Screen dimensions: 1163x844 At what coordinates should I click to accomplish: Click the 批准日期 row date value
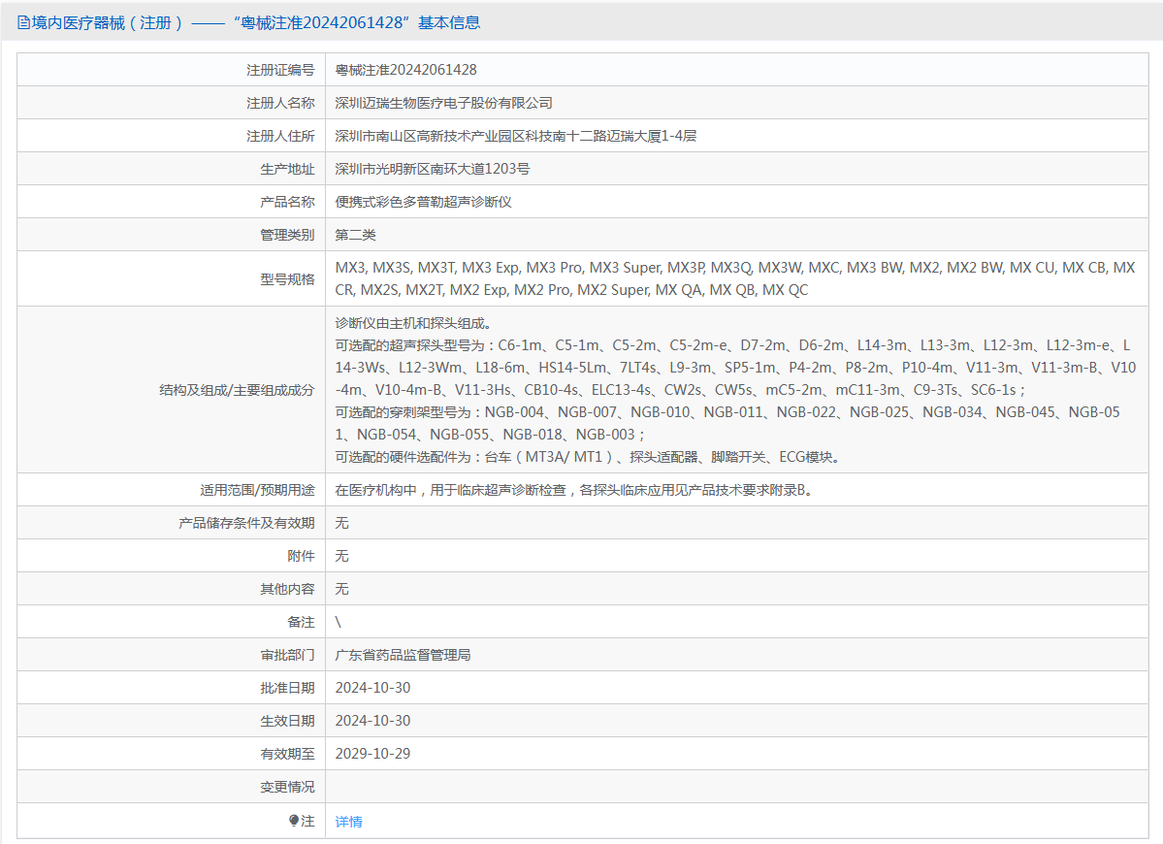point(372,688)
